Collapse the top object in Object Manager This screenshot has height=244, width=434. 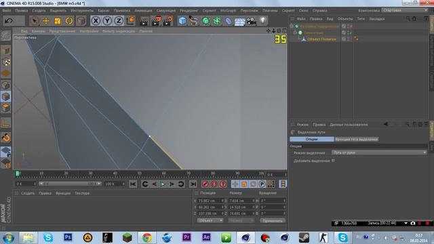tap(292, 26)
